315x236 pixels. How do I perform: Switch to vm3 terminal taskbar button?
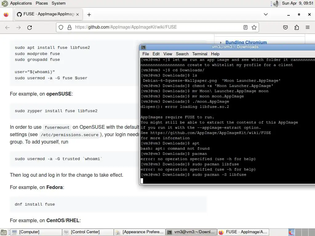[x=191, y=232]
